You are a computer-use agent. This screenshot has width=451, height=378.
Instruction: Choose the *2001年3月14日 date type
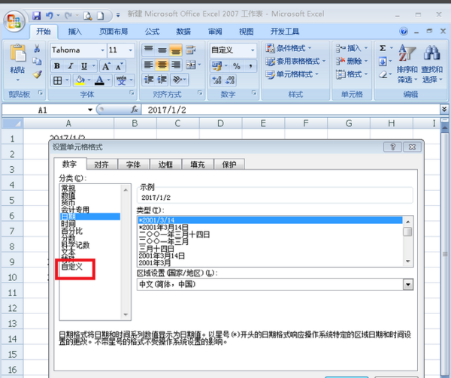[x=164, y=228]
